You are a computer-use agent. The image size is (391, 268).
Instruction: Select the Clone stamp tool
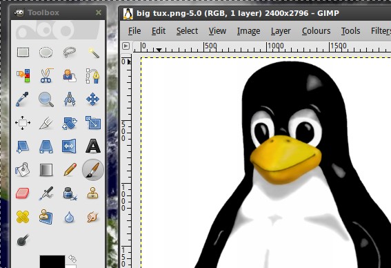[92, 193]
